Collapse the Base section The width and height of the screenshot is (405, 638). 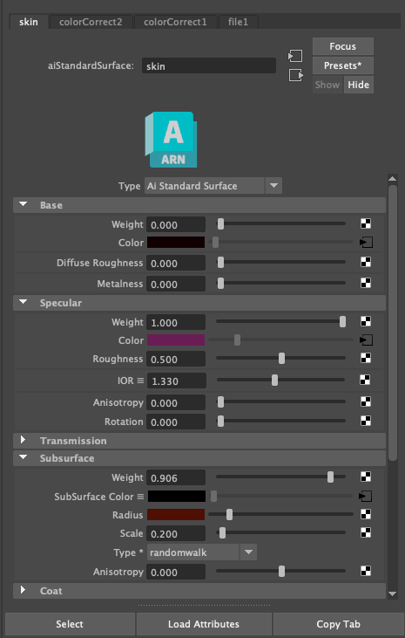[24, 204]
